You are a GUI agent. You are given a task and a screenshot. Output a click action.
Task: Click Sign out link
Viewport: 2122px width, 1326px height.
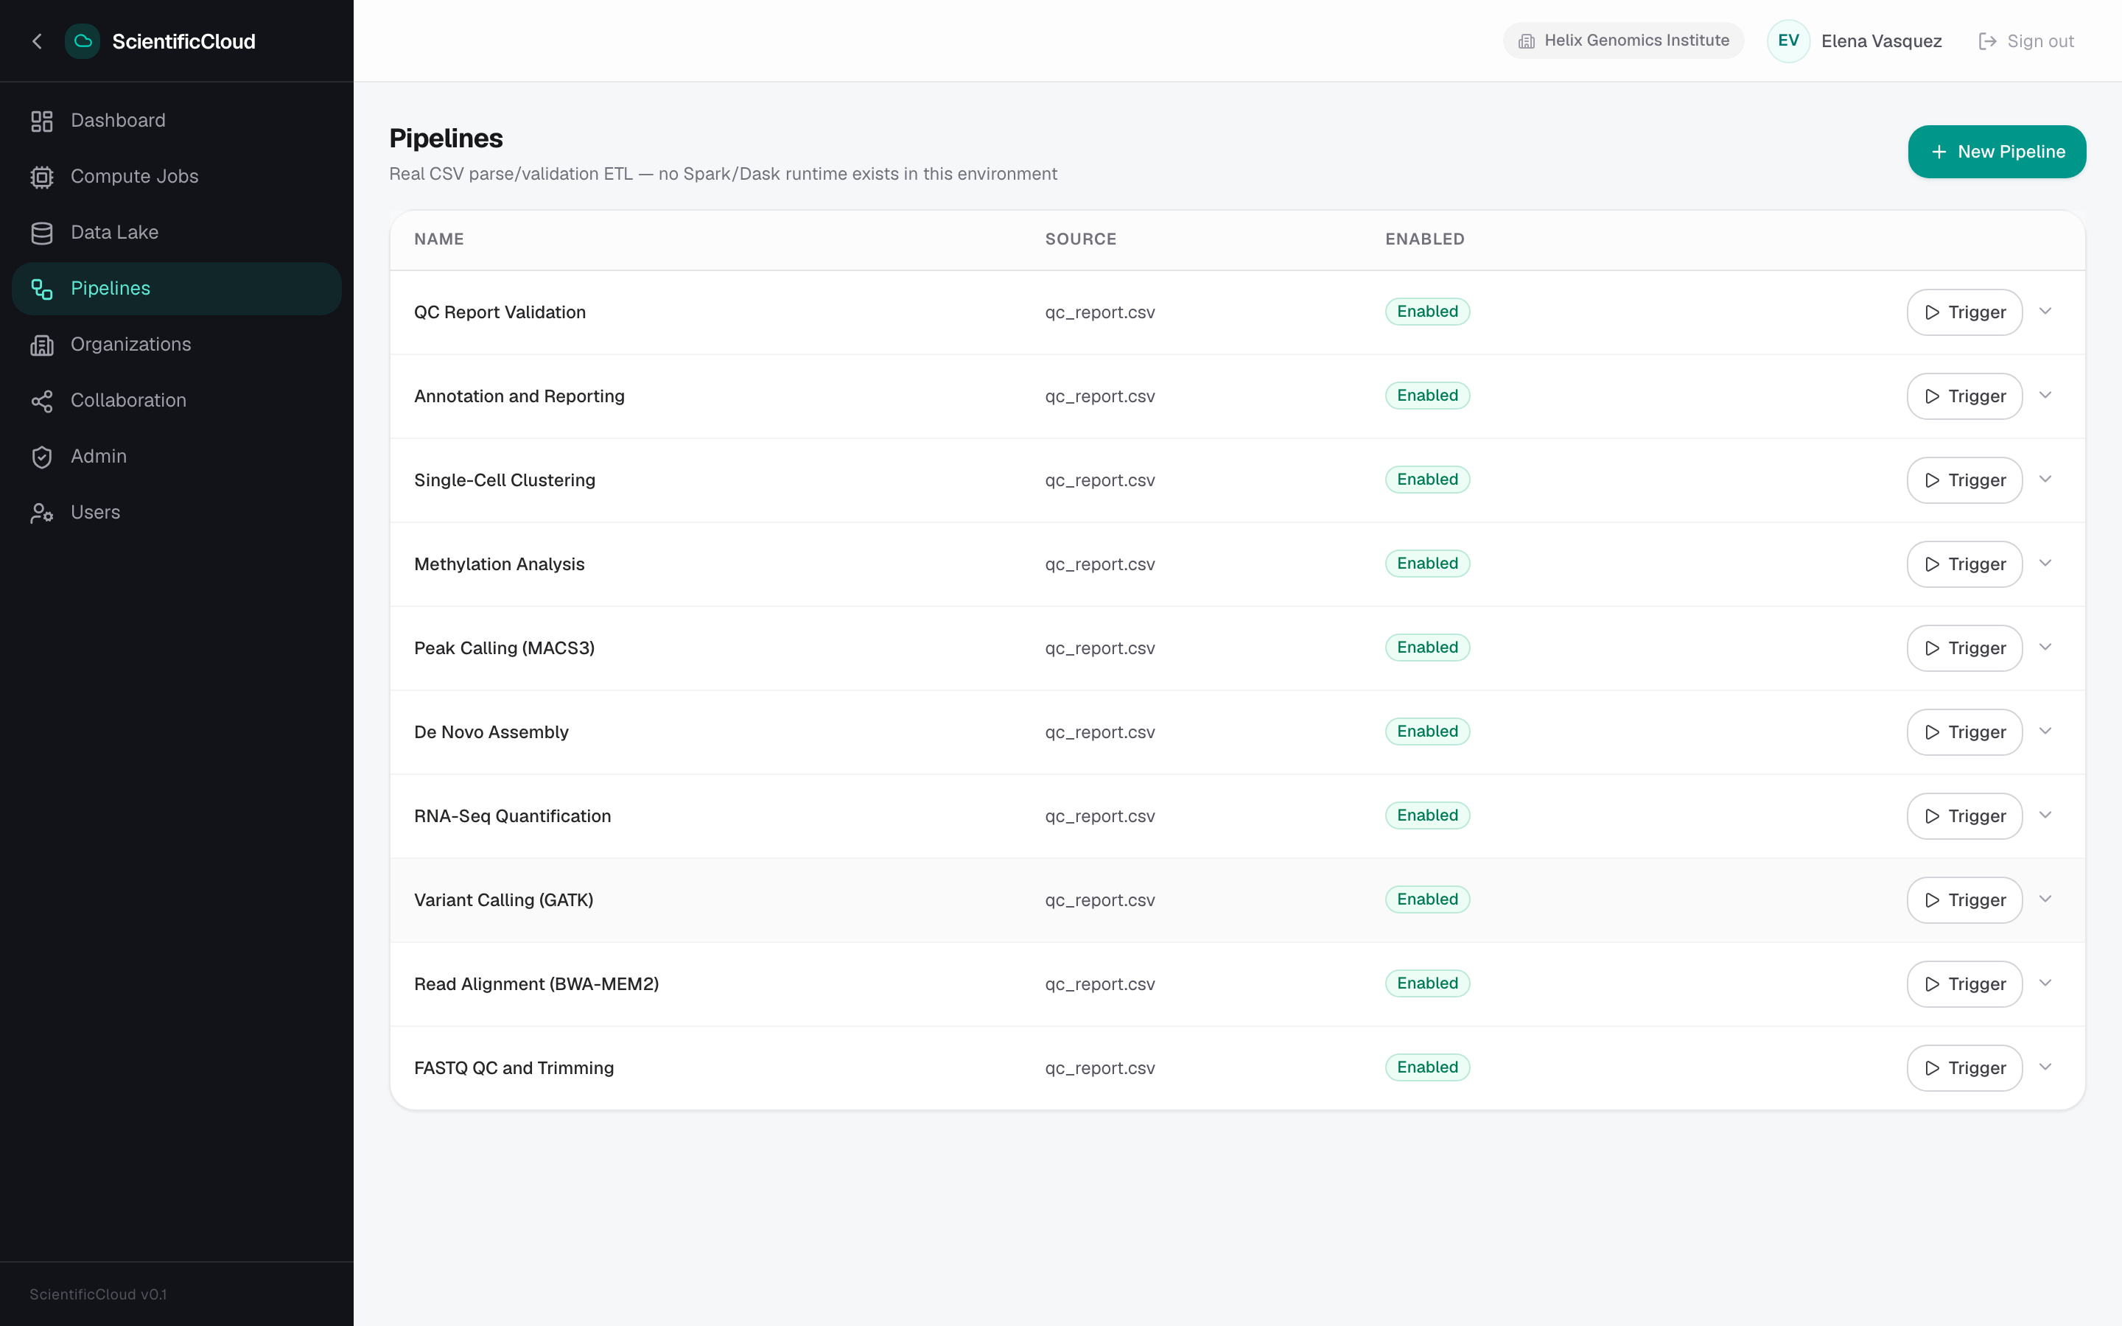pos(2026,41)
